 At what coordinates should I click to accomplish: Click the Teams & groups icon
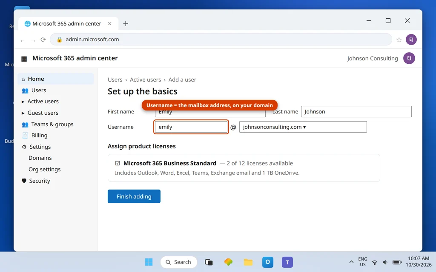[x=25, y=125]
